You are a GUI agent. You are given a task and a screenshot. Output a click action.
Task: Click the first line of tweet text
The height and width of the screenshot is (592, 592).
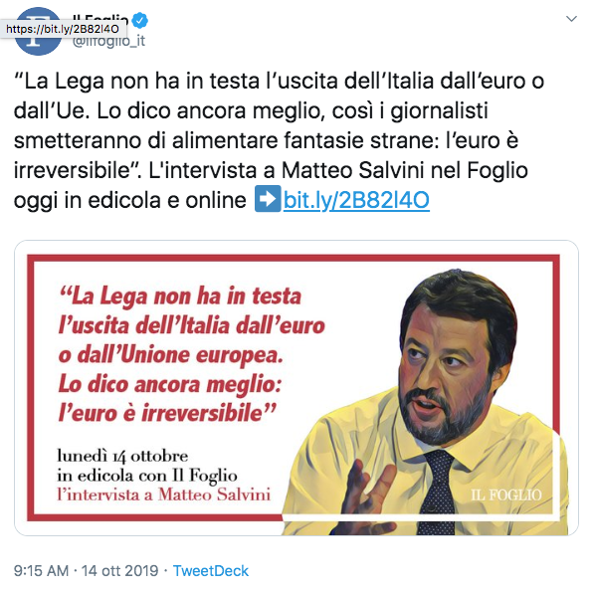(279, 82)
